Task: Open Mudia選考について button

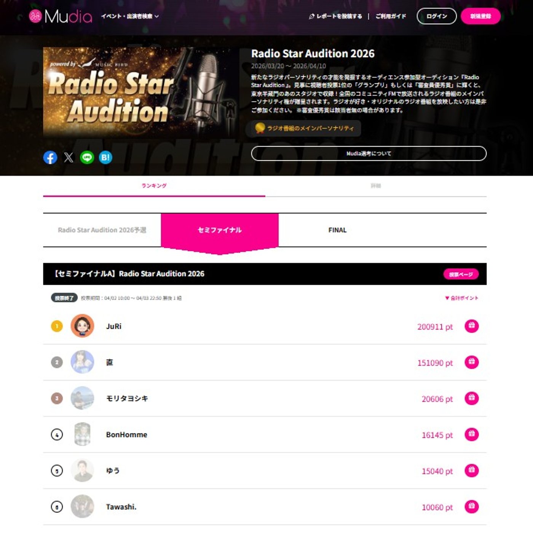Action: click(x=369, y=153)
